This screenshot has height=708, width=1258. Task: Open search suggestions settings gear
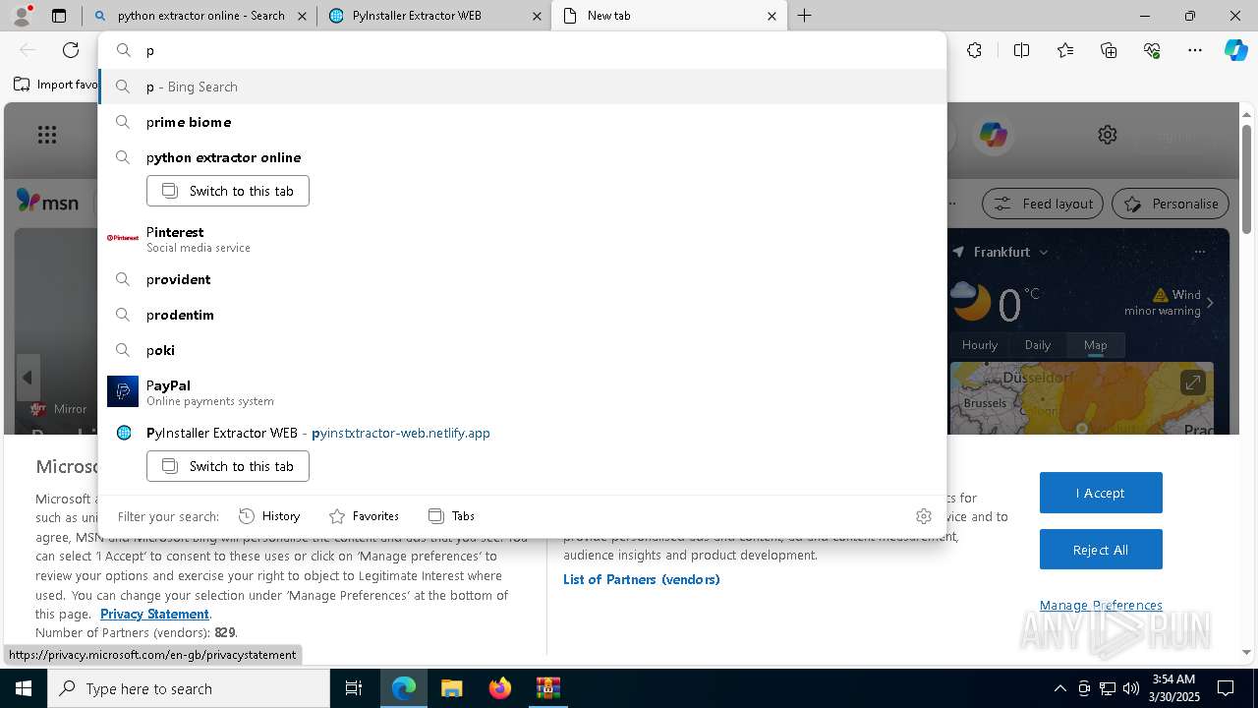[x=923, y=516]
